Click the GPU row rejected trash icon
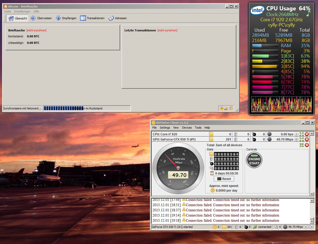Image resolution: width=318 pixels, height=244 pixels. (x=236, y=139)
